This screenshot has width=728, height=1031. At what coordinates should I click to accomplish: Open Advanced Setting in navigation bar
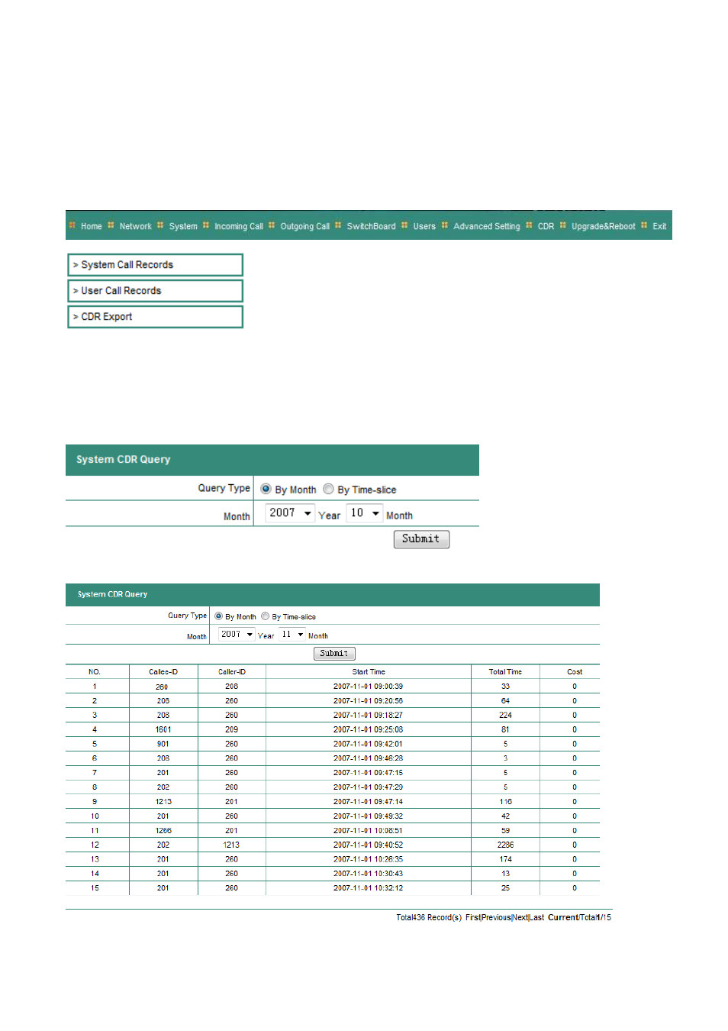coord(486,226)
